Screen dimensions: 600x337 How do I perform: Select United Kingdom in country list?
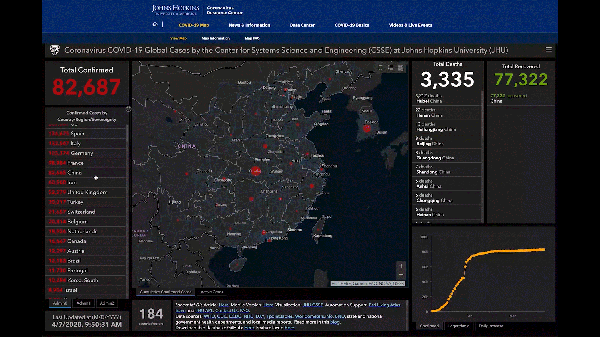86,192
